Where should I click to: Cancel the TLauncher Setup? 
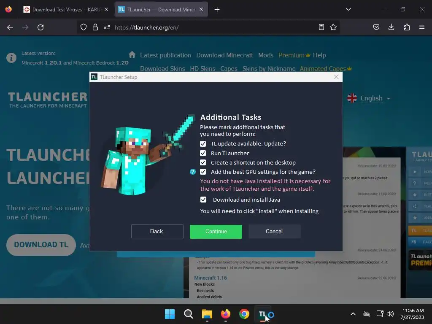click(274, 232)
